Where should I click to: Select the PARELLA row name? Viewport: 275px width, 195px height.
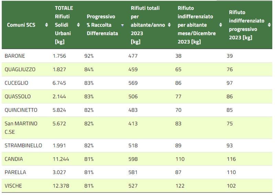click(x=15, y=172)
